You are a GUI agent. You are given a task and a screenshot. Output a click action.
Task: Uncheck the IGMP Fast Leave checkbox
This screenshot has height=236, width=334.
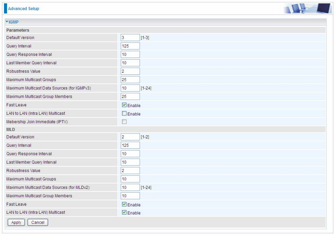(x=124, y=105)
